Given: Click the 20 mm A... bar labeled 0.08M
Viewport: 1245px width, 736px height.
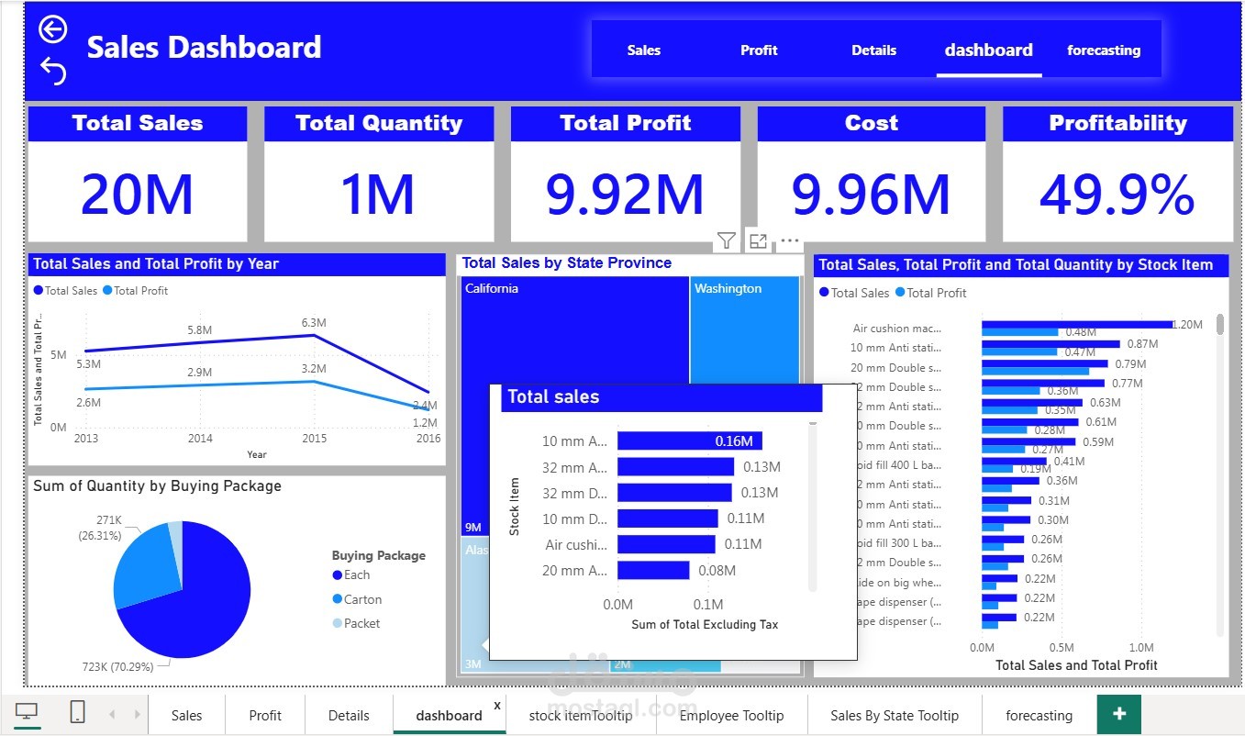Looking at the screenshot, I should click(653, 570).
